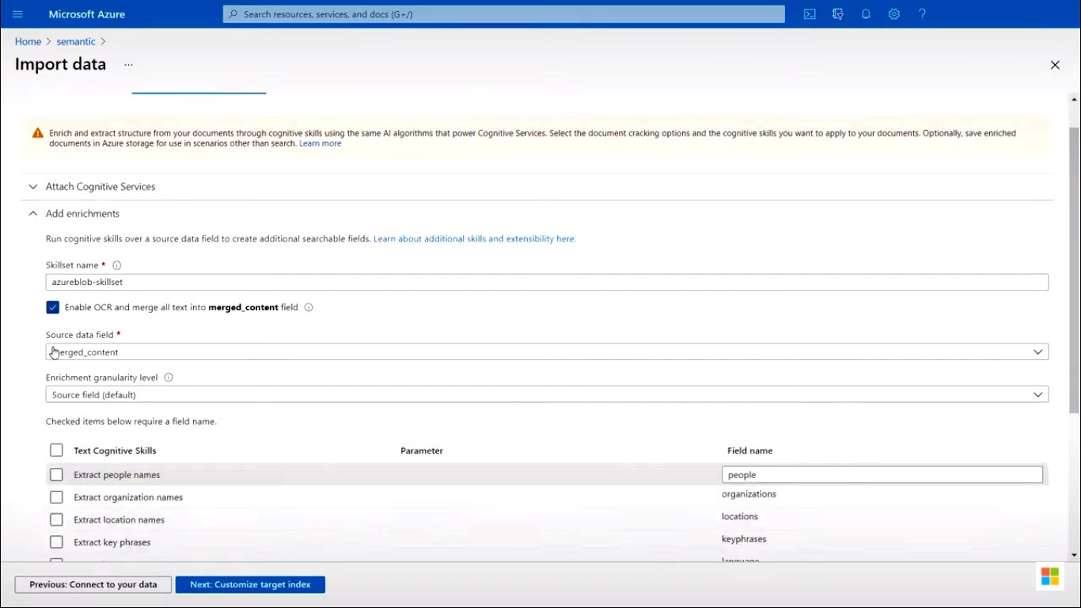The height and width of the screenshot is (608, 1081).
Task: Go to the semantic breadcrumb
Action: (x=76, y=41)
